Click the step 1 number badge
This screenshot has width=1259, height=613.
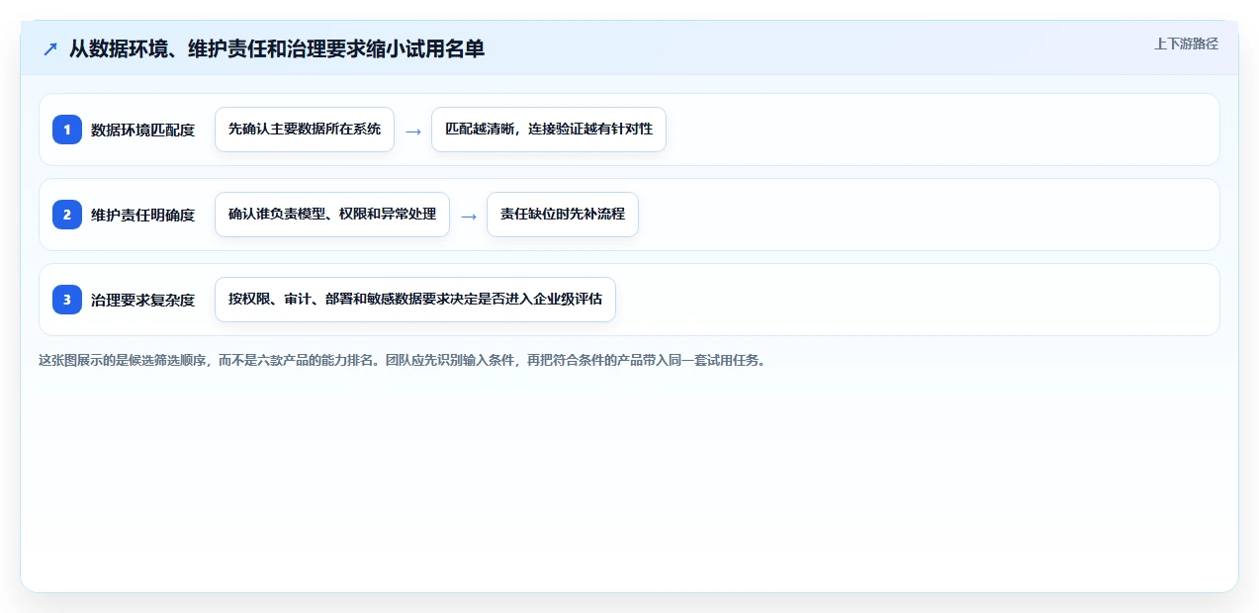(x=67, y=130)
